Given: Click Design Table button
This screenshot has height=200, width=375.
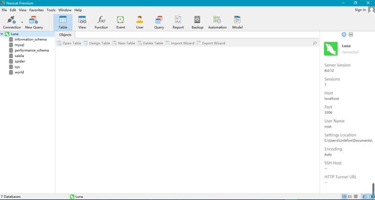Looking at the screenshot, I should coord(97,43).
